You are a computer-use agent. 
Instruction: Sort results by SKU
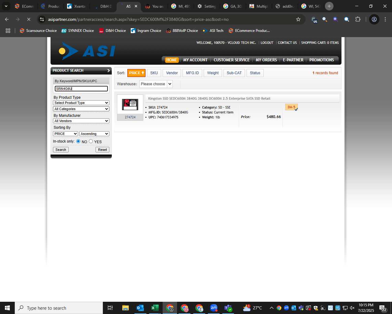point(154,73)
